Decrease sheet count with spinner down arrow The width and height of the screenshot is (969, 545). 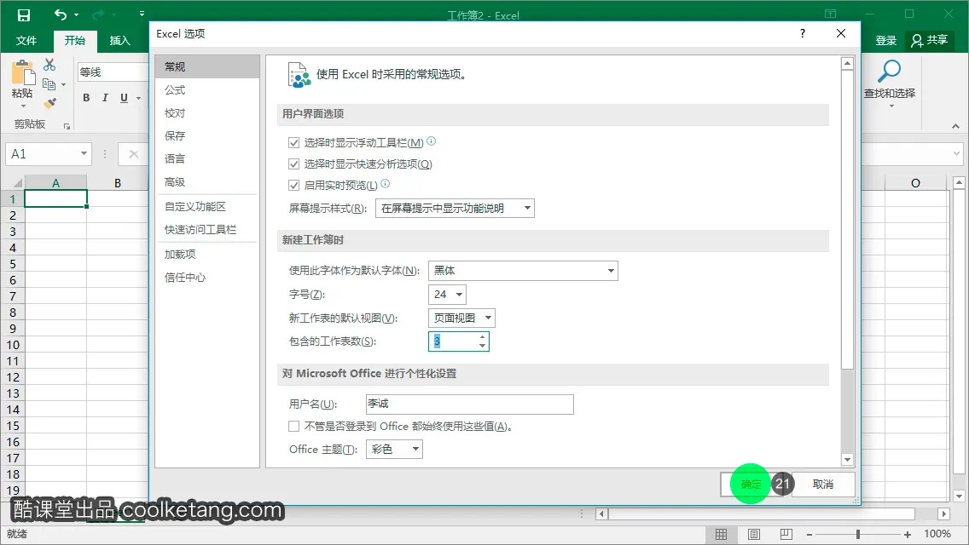point(482,346)
